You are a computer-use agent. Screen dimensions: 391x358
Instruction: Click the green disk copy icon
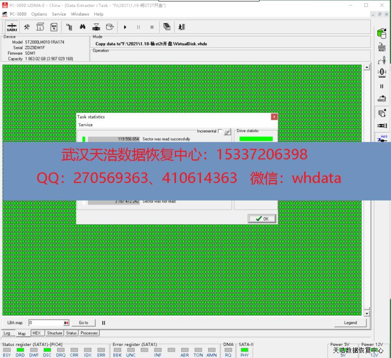click(x=382, y=33)
